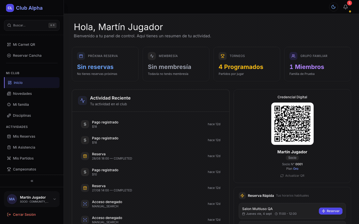This screenshot has width=359, height=224.
Task: Click dollar icon of Pago registrado $10
Action: tap(85, 172)
